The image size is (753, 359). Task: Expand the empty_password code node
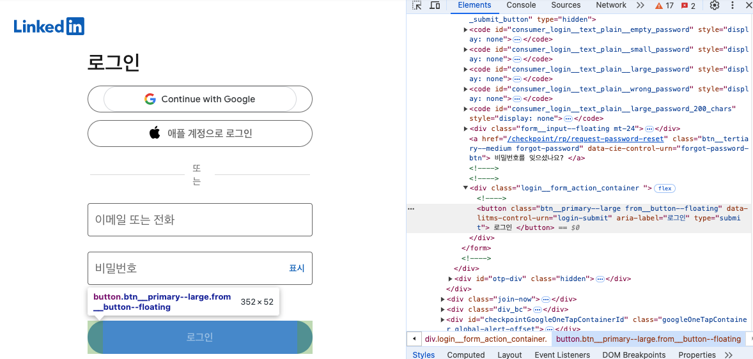pos(465,30)
